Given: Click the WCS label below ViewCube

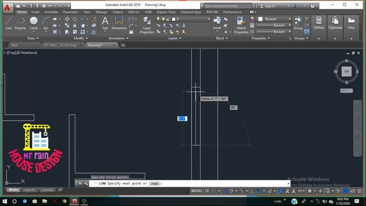Looking at the screenshot, I should click(347, 90).
